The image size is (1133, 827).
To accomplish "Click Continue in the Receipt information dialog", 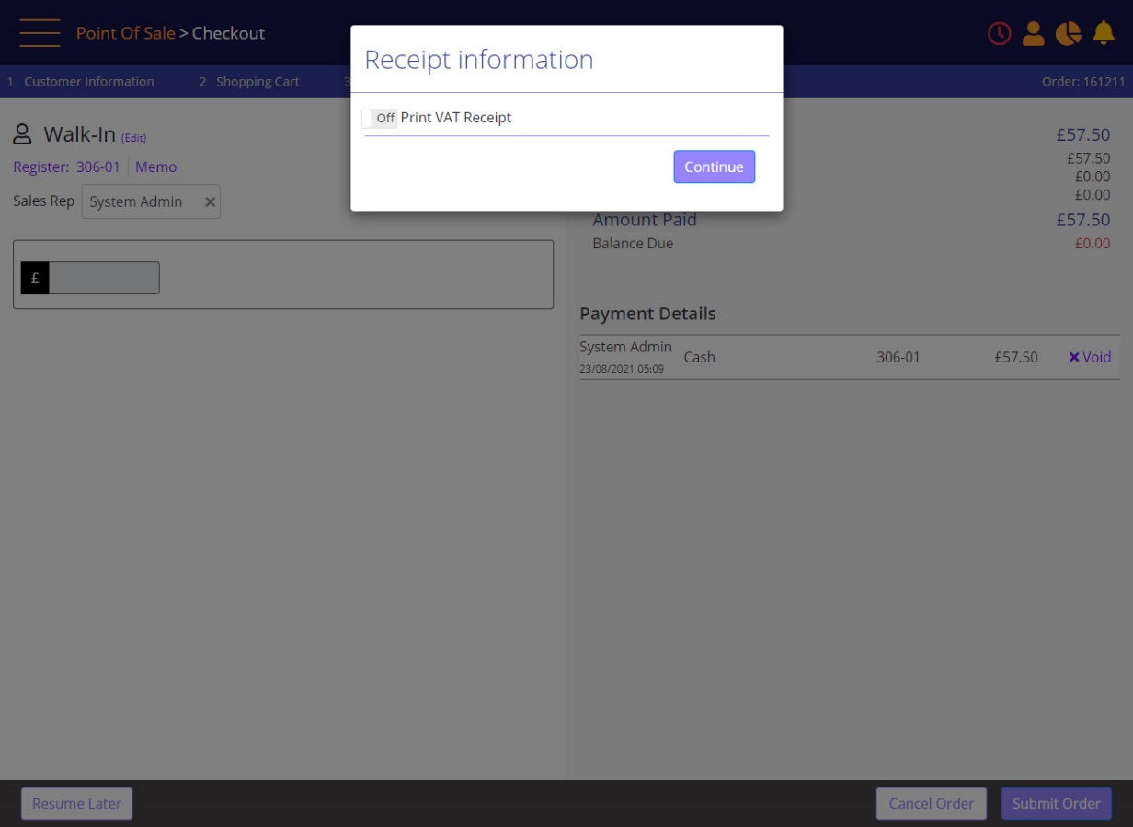I will [x=714, y=167].
